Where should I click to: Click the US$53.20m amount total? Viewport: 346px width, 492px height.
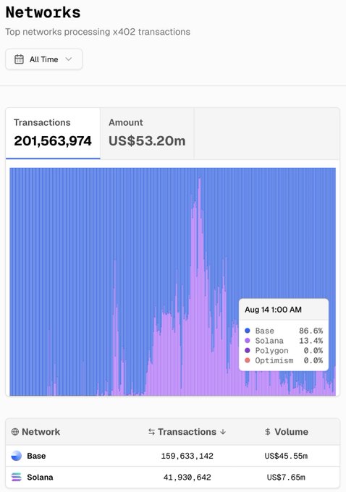pos(147,140)
